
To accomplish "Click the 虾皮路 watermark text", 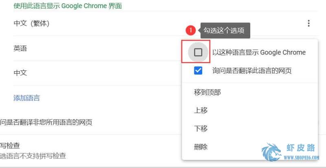I will point(300,148).
